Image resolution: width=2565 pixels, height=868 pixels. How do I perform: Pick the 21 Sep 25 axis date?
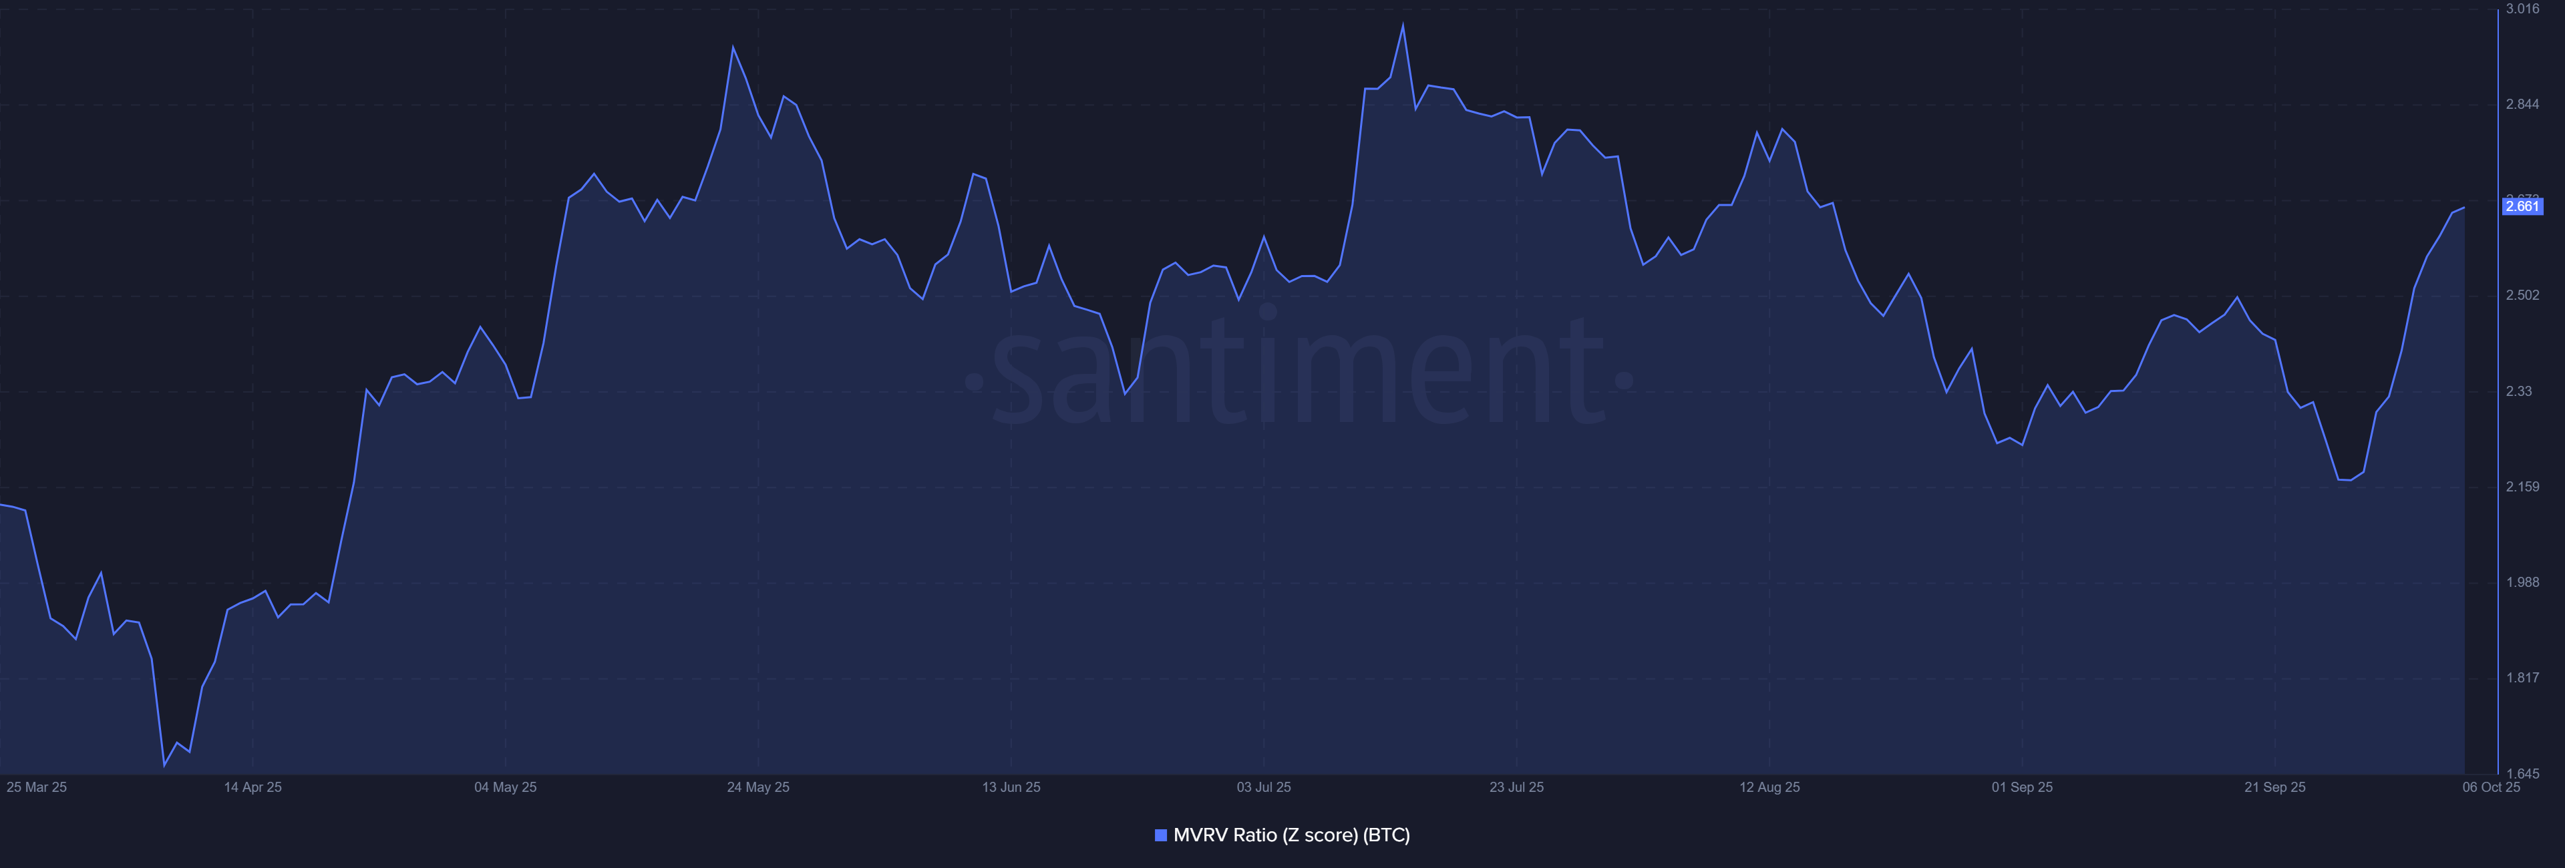pyautogui.click(x=2274, y=787)
